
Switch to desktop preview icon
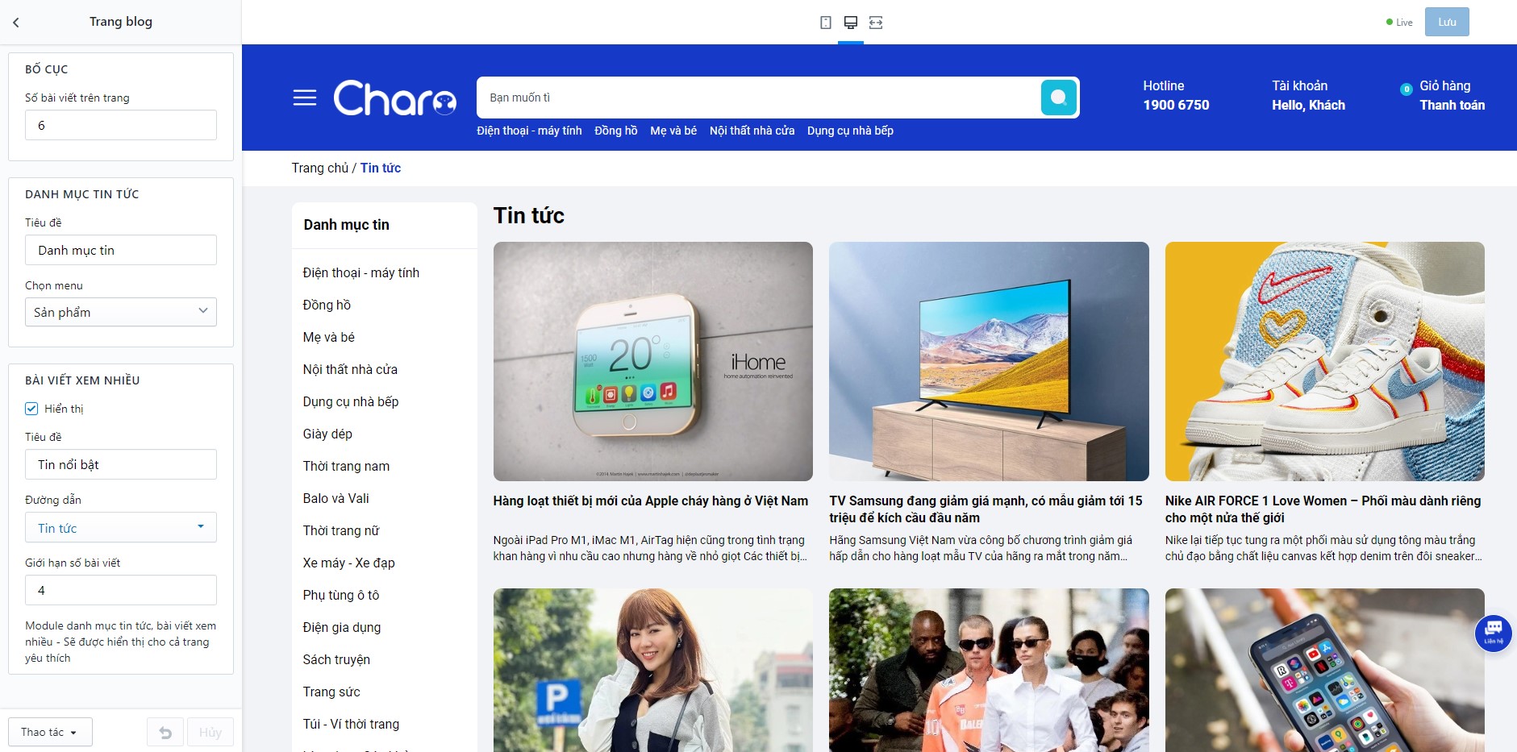(x=851, y=23)
